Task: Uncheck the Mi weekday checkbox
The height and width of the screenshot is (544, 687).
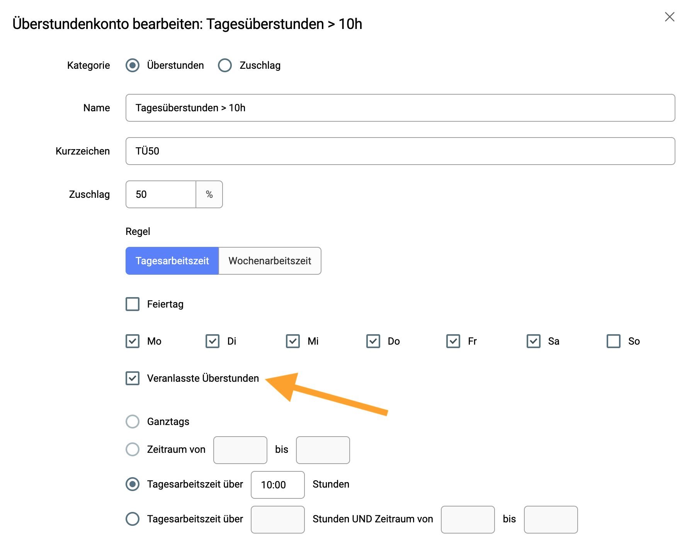Action: (293, 341)
